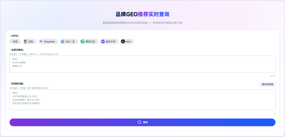This screenshot has width=285, height=137.
Task: Click the DeepSeek whale logo icon
Action: point(41,41)
